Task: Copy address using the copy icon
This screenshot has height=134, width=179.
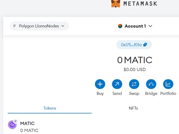Action: coord(145,45)
